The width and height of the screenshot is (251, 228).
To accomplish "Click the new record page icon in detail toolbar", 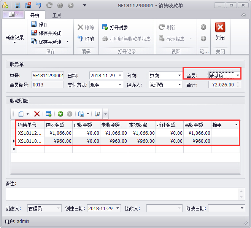I will coord(21,114).
